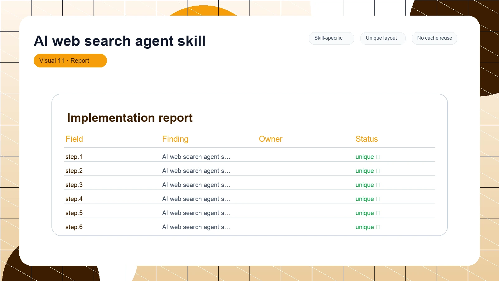499x281 pixels.
Task: Select the step.4 field cell
Action: pos(74,199)
